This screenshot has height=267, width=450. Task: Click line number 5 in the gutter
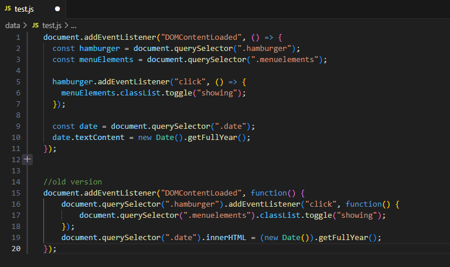pos(18,82)
